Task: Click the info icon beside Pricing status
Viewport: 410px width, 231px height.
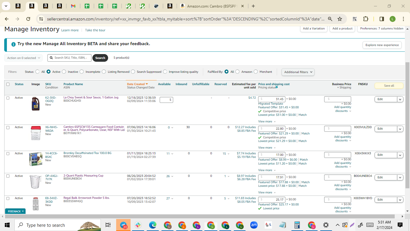Action: (x=277, y=87)
